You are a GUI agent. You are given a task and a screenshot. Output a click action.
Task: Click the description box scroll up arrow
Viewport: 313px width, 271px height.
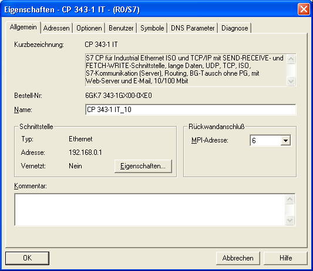pyautogui.click(x=291, y=59)
